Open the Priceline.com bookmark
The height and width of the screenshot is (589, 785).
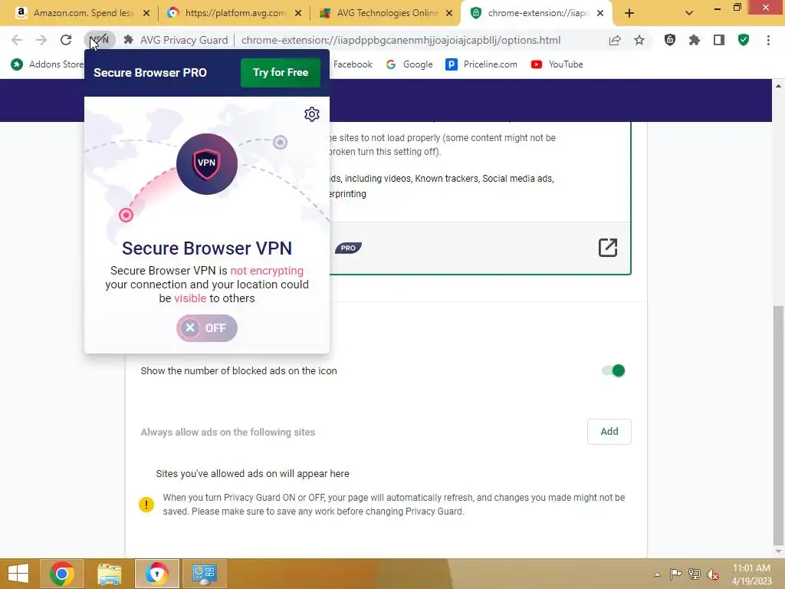pyautogui.click(x=481, y=64)
